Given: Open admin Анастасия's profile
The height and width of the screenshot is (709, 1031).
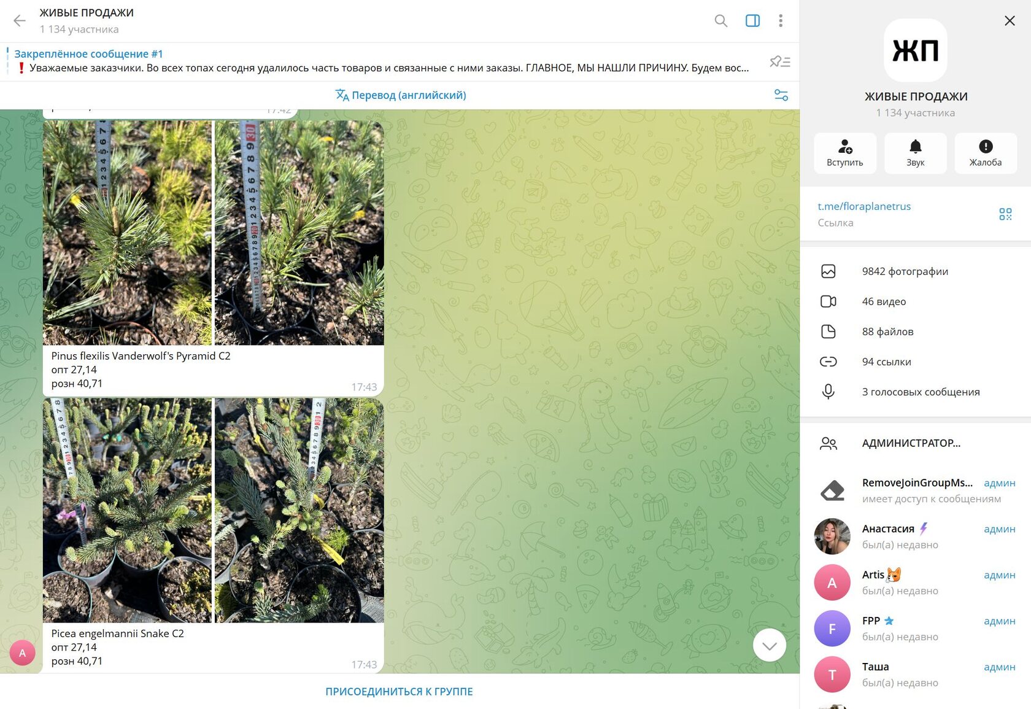Looking at the screenshot, I should 916,537.
